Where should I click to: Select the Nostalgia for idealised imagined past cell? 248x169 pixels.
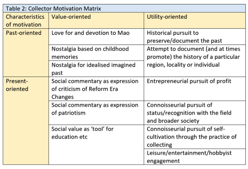(96, 69)
